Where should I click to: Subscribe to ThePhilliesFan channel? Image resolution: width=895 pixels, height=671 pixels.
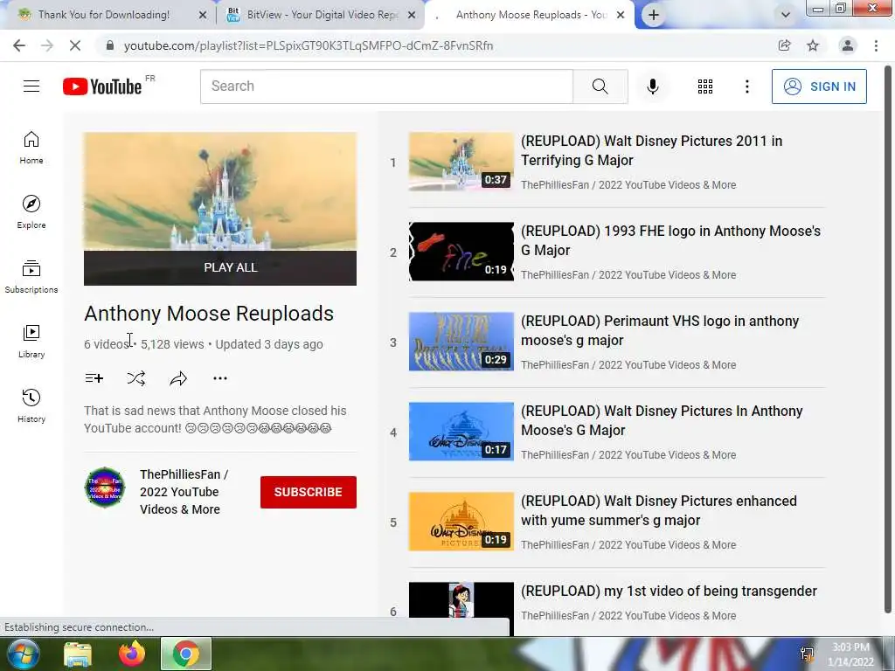(x=309, y=492)
